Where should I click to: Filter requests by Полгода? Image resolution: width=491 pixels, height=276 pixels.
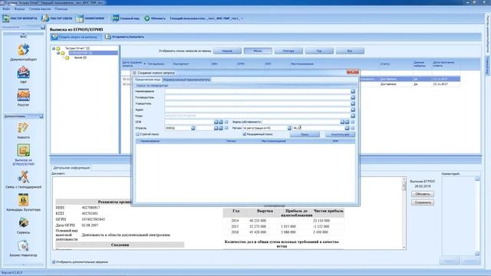coord(288,51)
